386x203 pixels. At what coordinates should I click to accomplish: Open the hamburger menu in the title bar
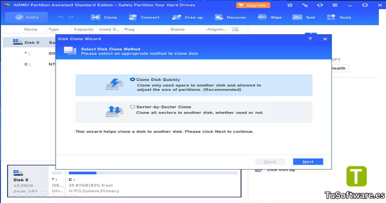point(335,5)
